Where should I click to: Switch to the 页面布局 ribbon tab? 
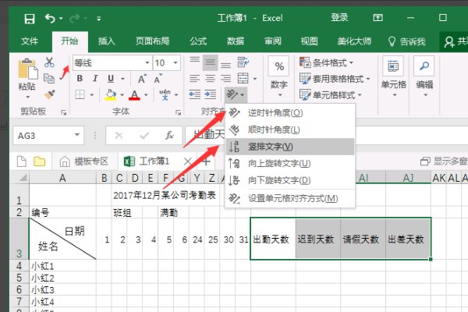[152, 41]
